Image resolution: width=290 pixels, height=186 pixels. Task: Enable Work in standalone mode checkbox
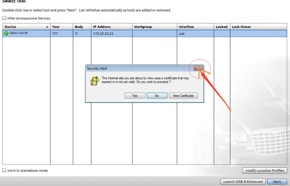click(4, 170)
